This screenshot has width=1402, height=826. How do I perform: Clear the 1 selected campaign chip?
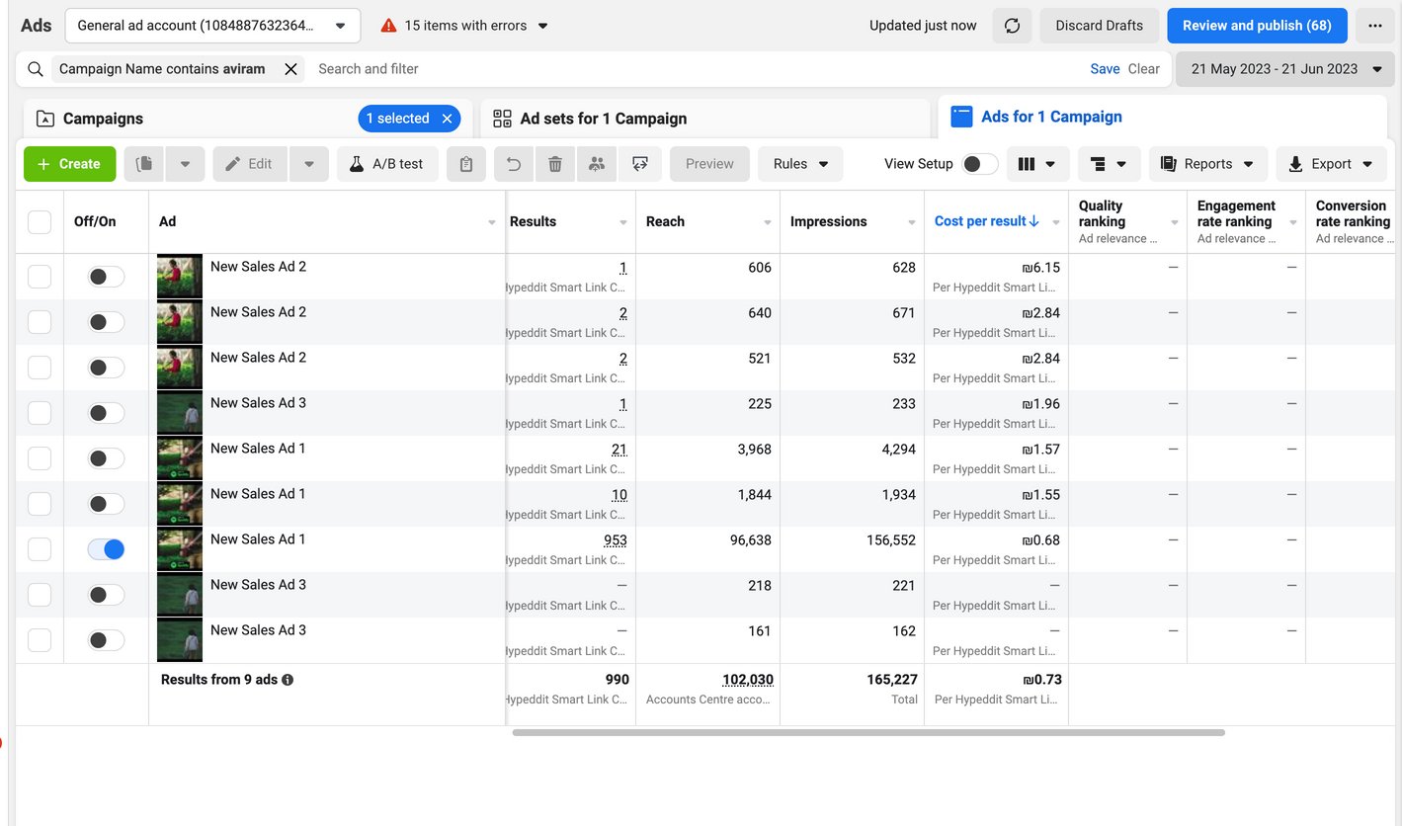point(447,119)
